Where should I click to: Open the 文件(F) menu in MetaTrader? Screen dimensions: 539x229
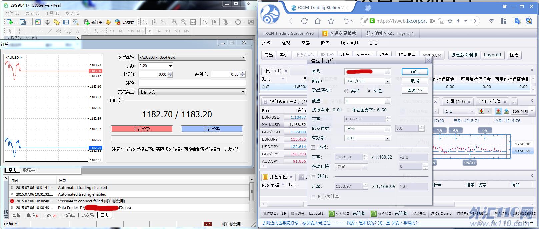pyautogui.click(x=12, y=13)
